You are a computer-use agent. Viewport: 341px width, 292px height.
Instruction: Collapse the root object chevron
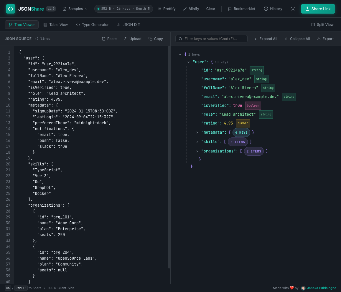[180, 54]
